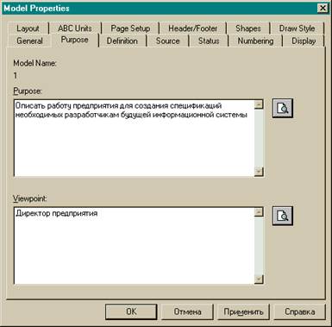The width and height of the screenshot is (332, 327).
Task: Go to the Header/Footer tab
Action: tap(192, 28)
